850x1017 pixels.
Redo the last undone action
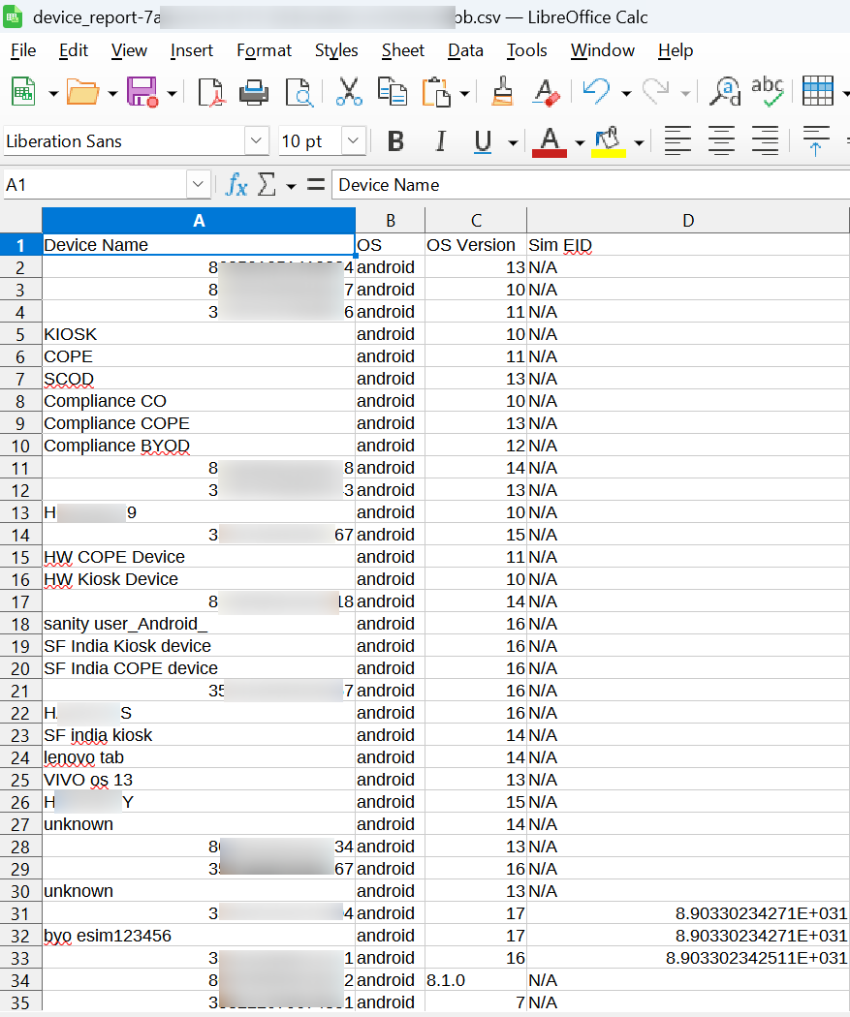[x=655, y=91]
